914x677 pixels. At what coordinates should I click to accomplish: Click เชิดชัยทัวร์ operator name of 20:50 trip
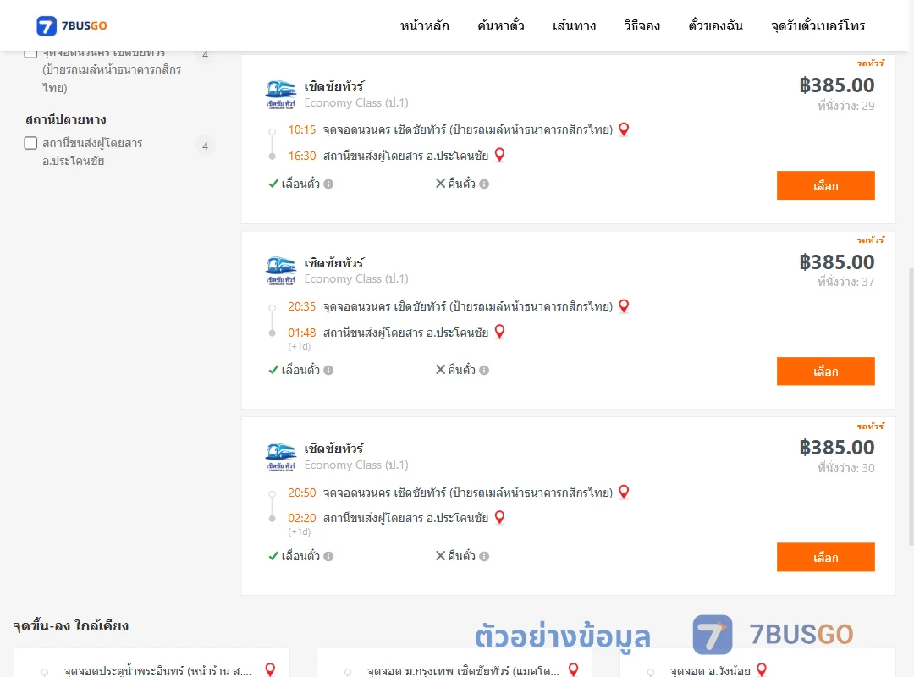pos(334,448)
